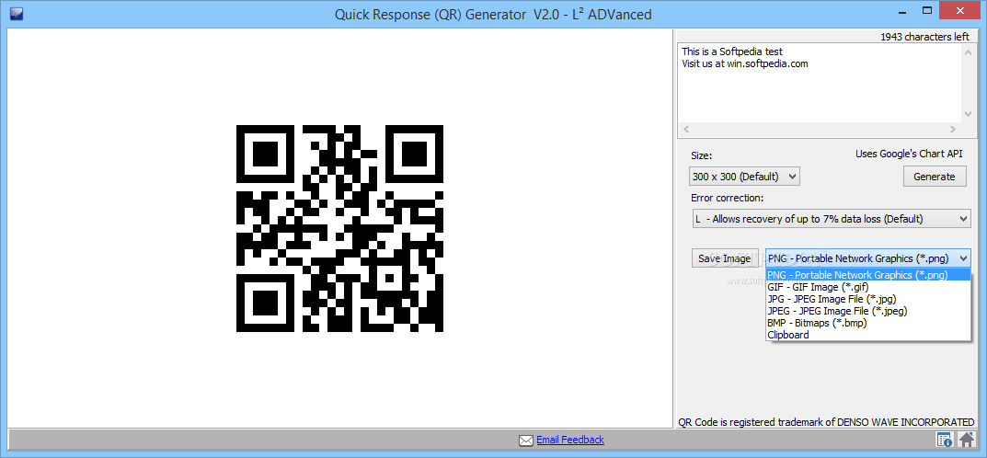Open the Email Feedback link
The height and width of the screenshot is (458, 987).
(570, 440)
